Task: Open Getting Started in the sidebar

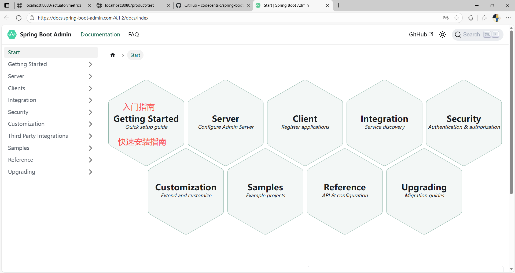Action: 27,64
